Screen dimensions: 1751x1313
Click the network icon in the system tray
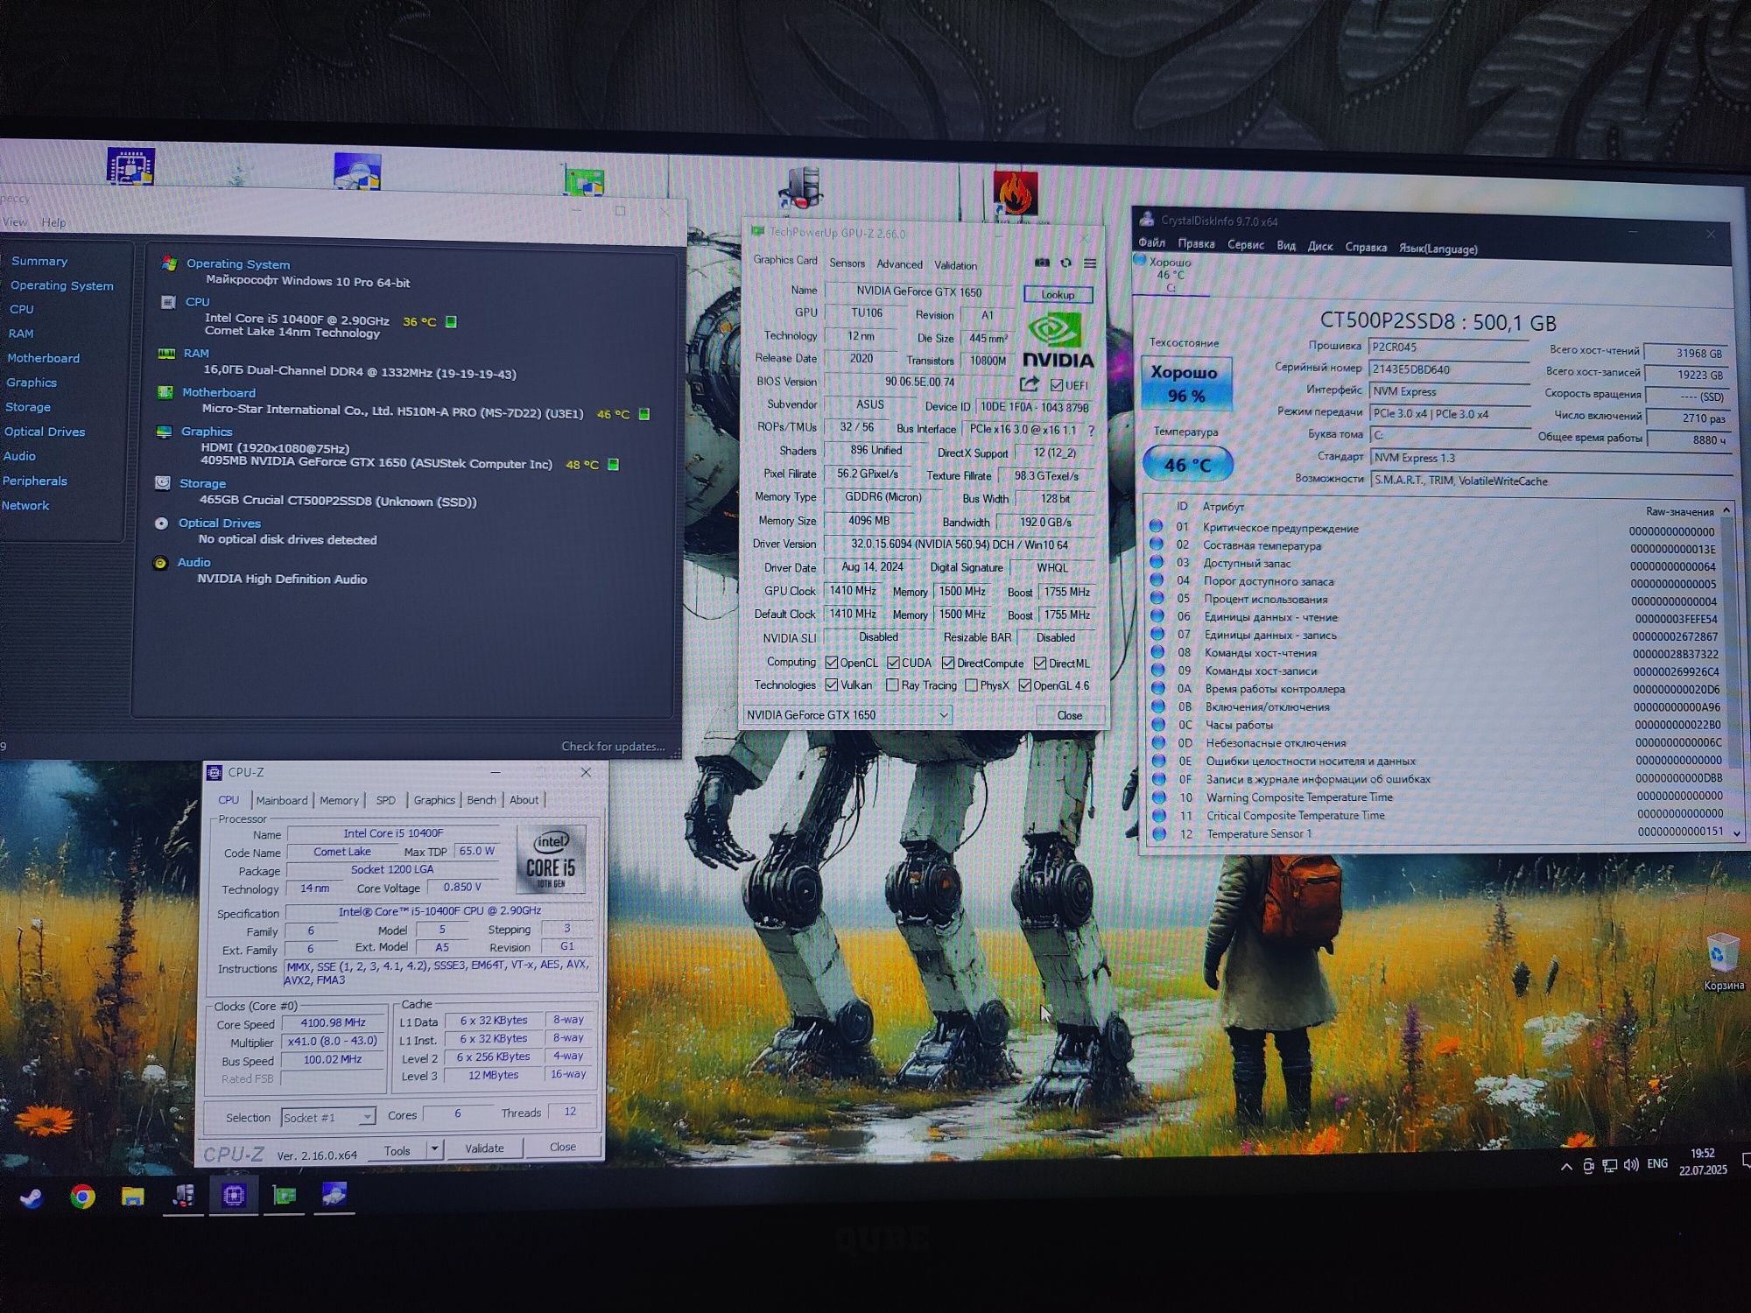tap(1609, 1166)
